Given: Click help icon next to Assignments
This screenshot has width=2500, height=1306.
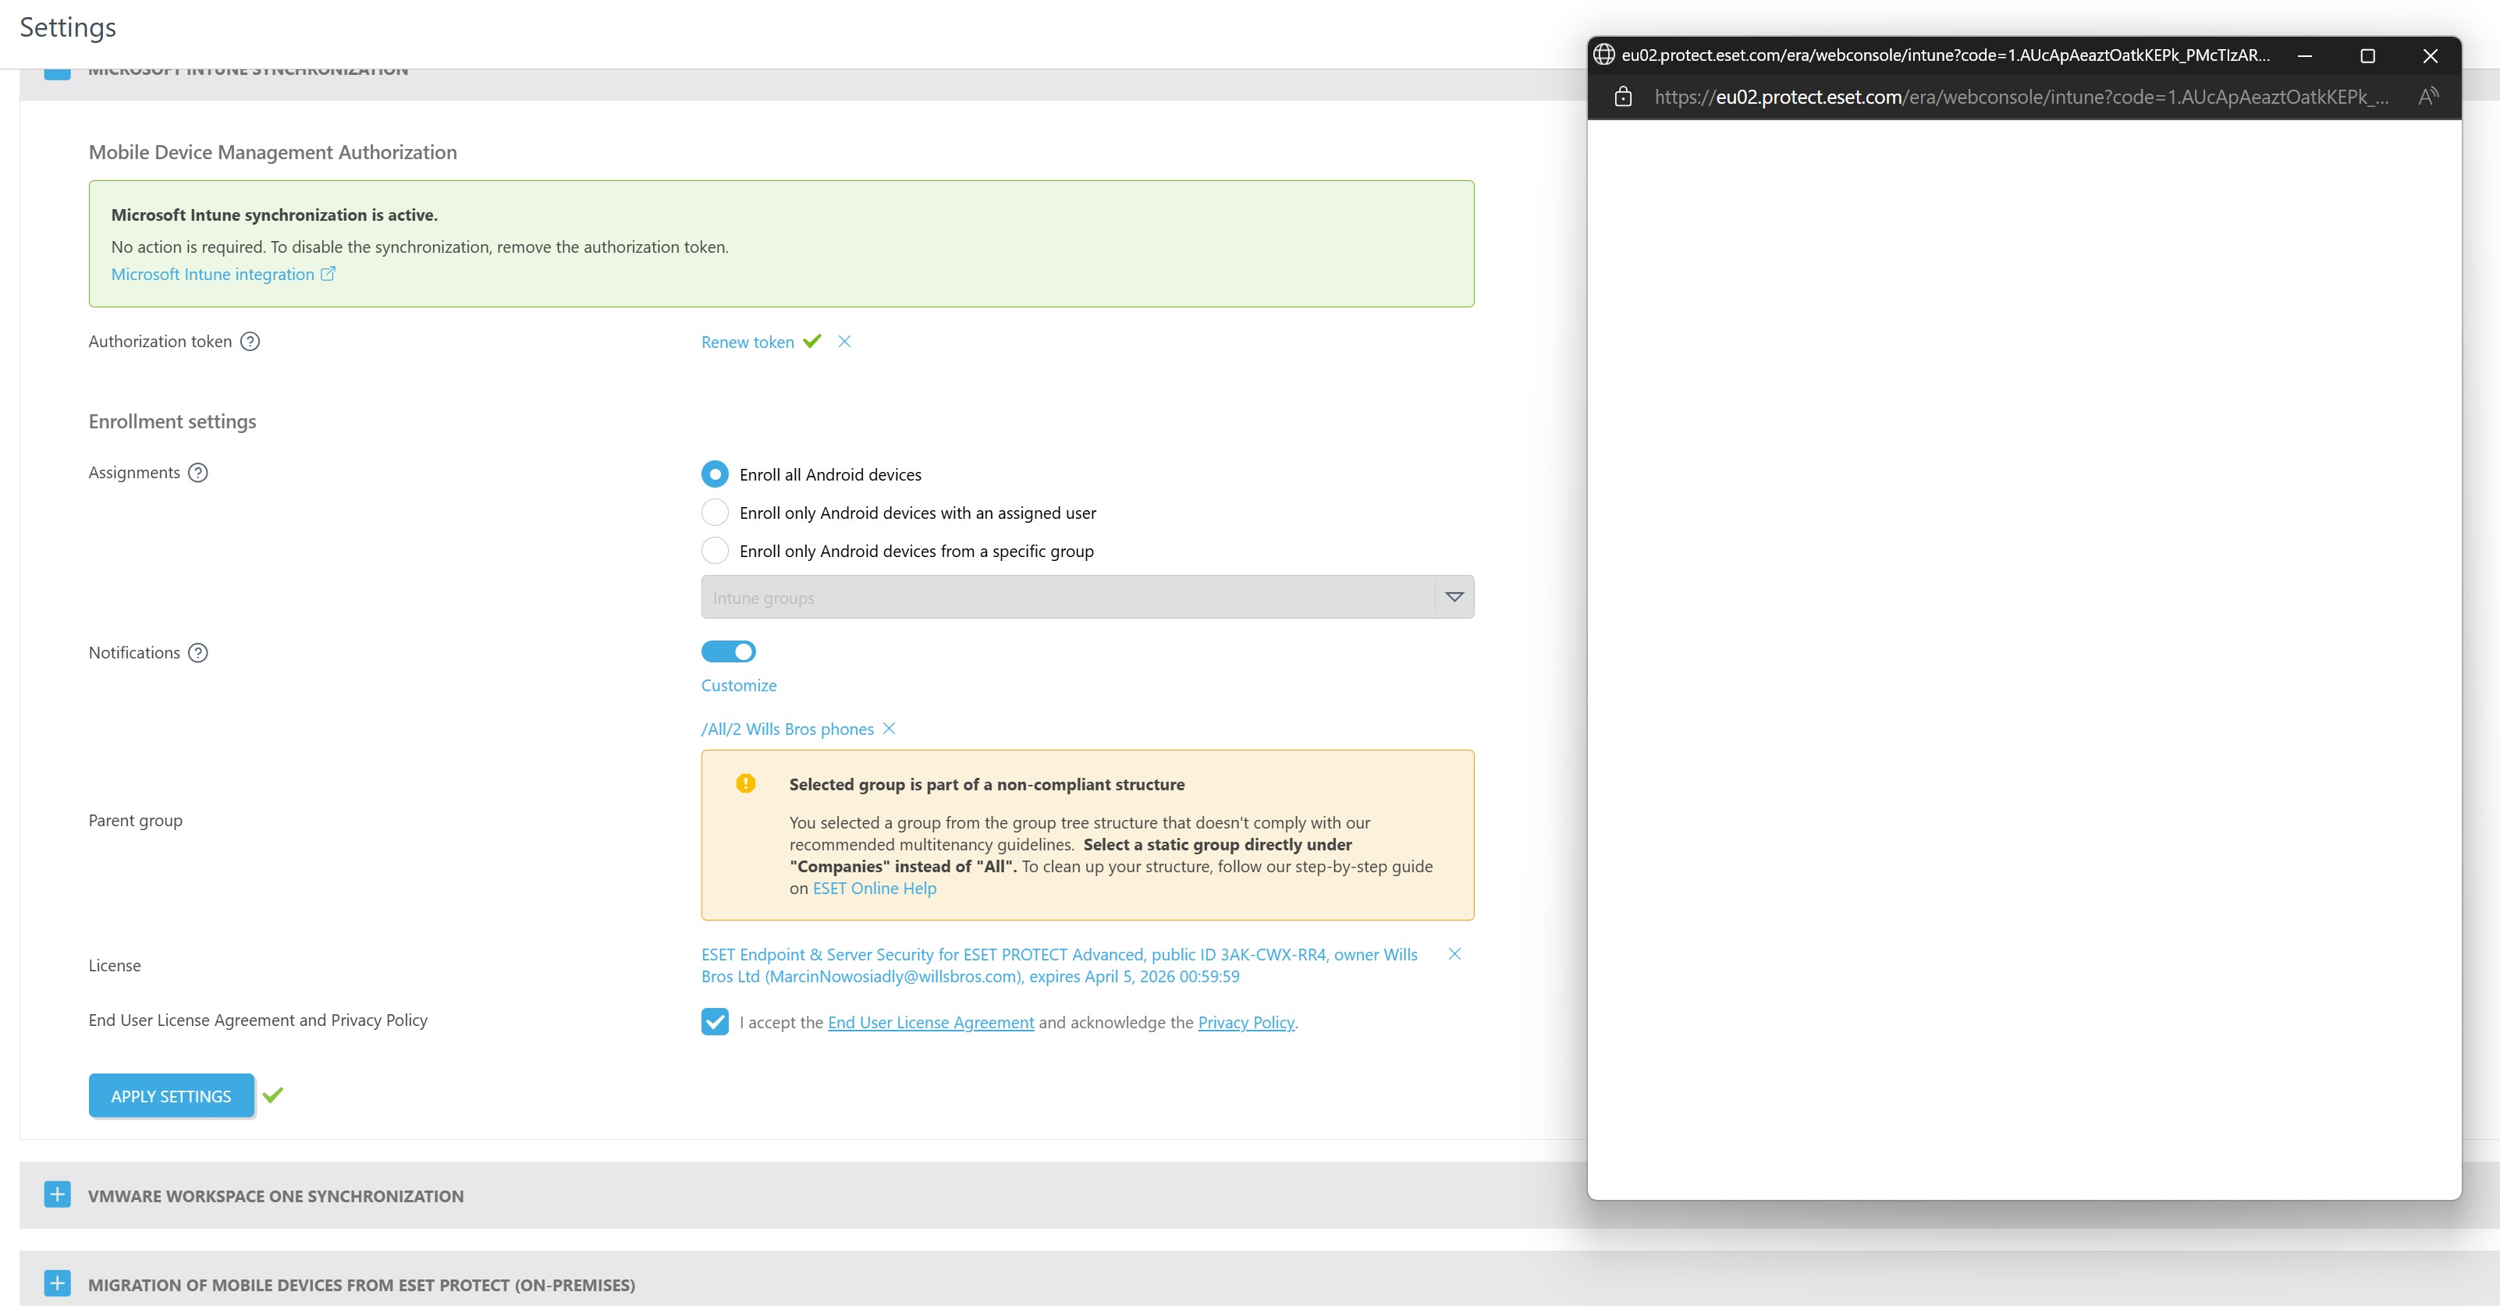Looking at the screenshot, I should coord(198,473).
